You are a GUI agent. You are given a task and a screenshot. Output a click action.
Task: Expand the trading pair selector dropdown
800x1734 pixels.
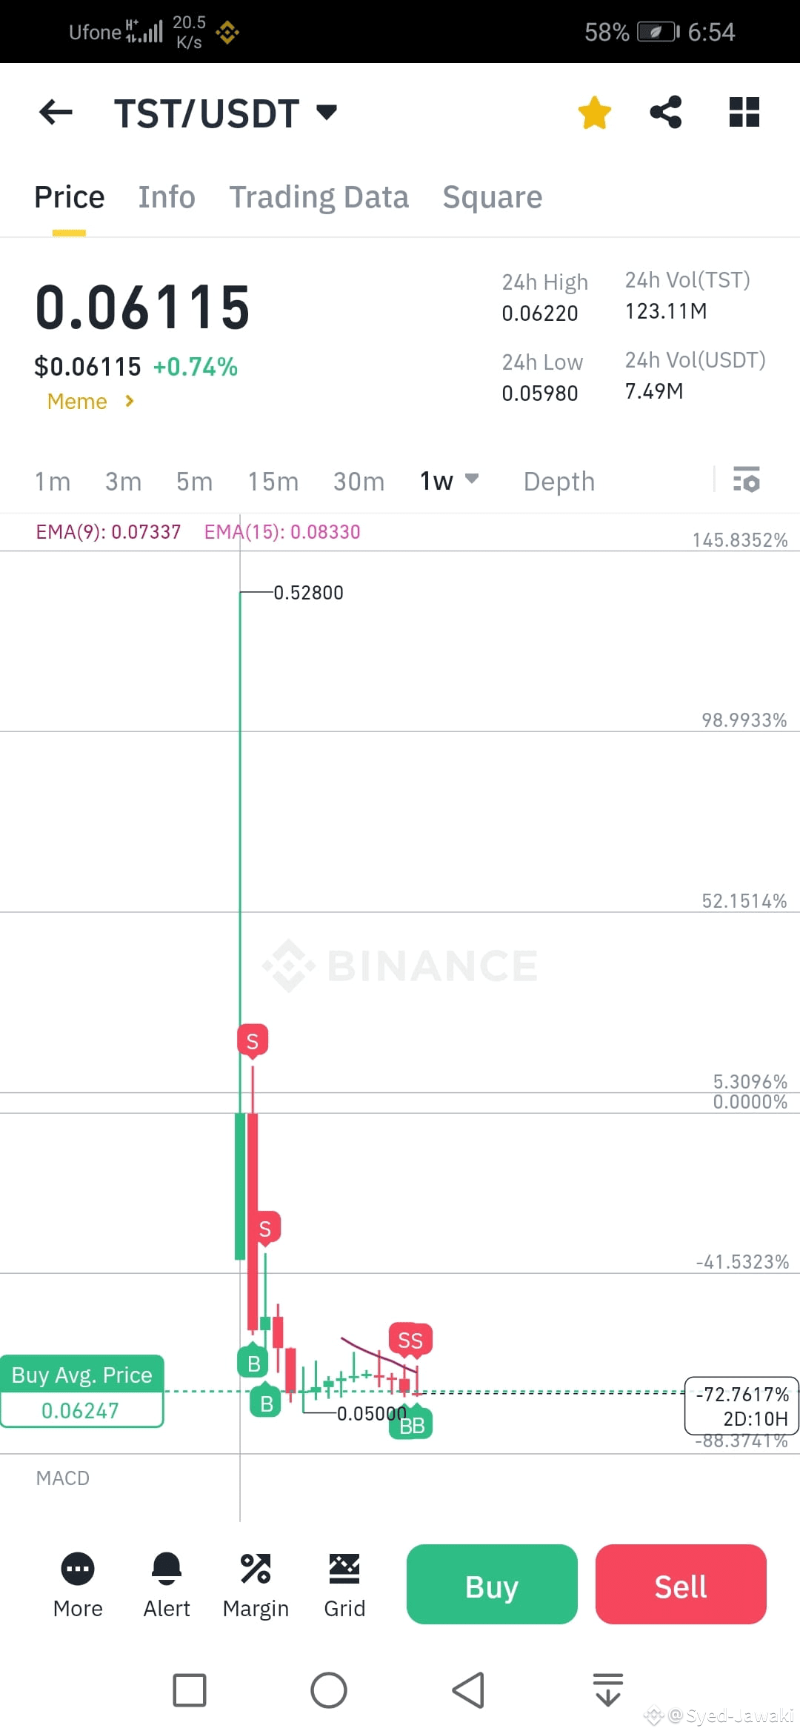click(326, 113)
